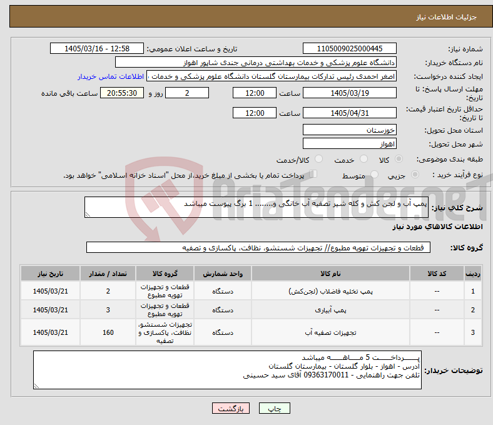The width and height of the screenshot is (493, 425).
Task: Click the resize grip of description box
Action: click(88, 215)
